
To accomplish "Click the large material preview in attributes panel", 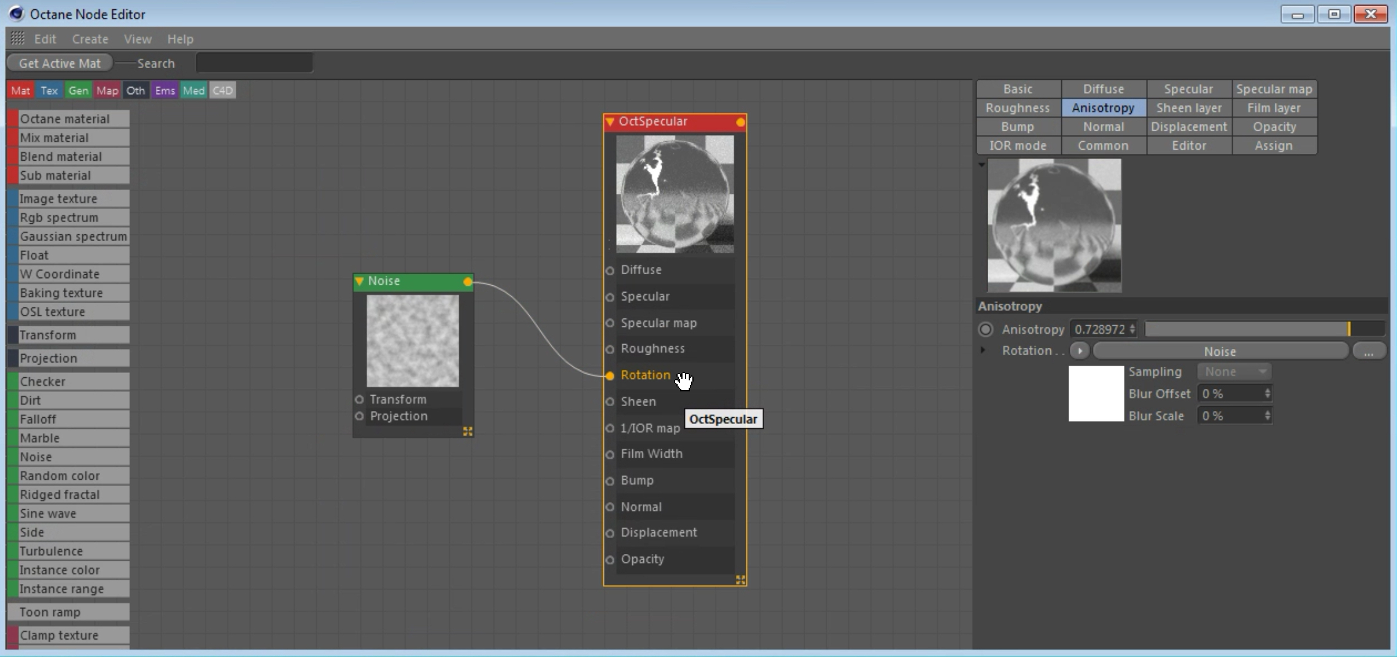I will coord(1055,225).
